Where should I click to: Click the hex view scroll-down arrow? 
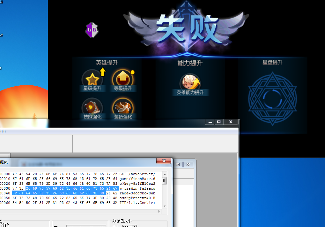click(165, 206)
